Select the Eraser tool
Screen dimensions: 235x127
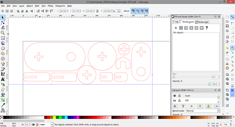click(x=3, y=90)
